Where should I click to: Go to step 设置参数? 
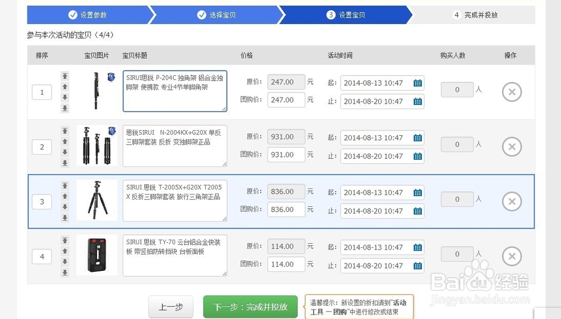[x=88, y=15]
